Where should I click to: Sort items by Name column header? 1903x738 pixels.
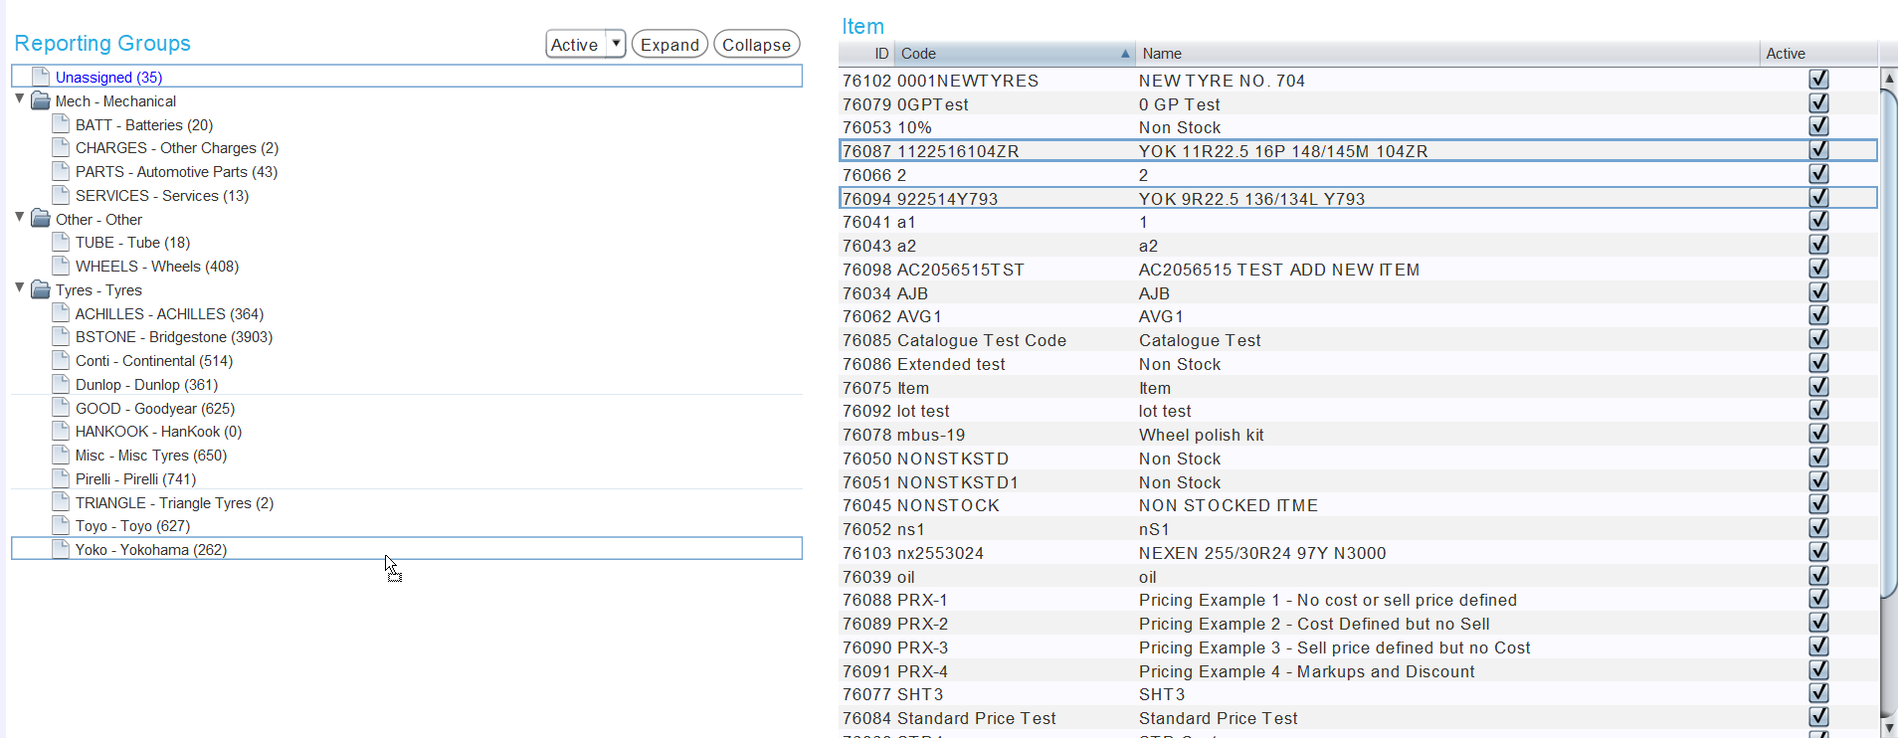(x=1447, y=54)
